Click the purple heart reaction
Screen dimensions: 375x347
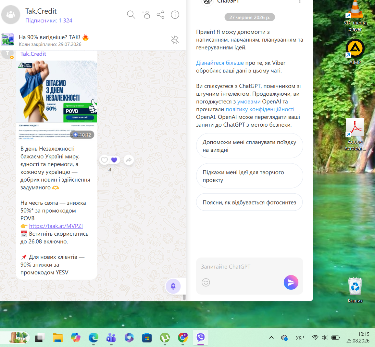pos(114,160)
